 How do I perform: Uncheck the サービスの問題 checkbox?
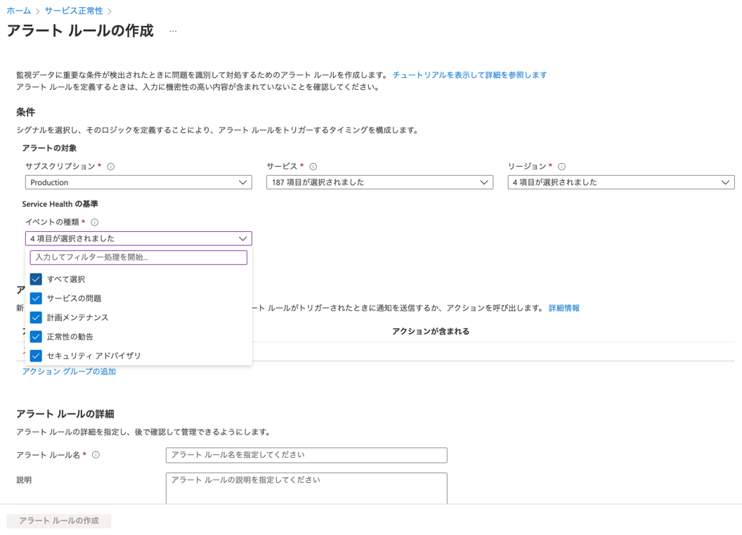pyautogui.click(x=36, y=299)
